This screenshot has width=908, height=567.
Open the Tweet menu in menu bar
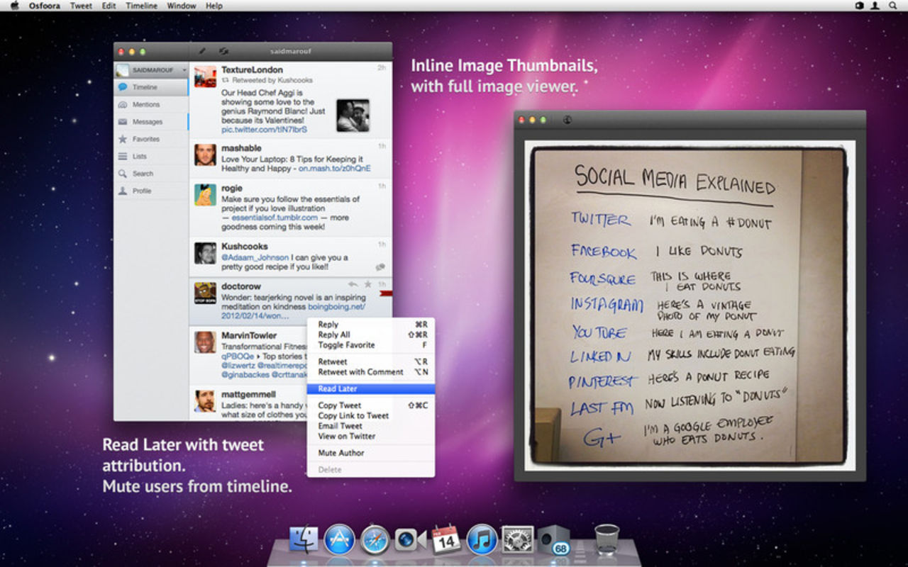pyautogui.click(x=81, y=6)
